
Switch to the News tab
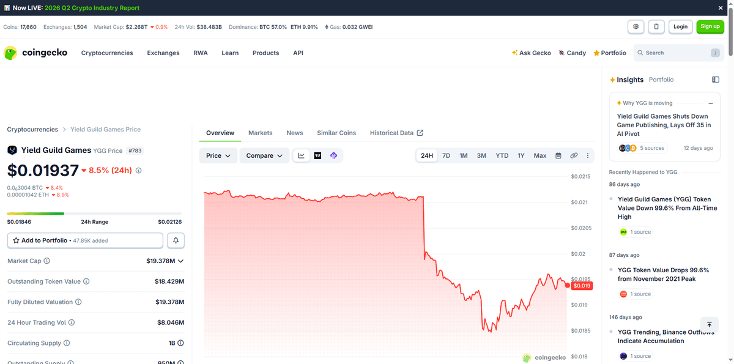click(x=295, y=133)
